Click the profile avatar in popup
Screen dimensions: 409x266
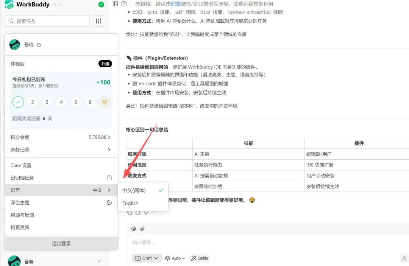coord(15,45)
